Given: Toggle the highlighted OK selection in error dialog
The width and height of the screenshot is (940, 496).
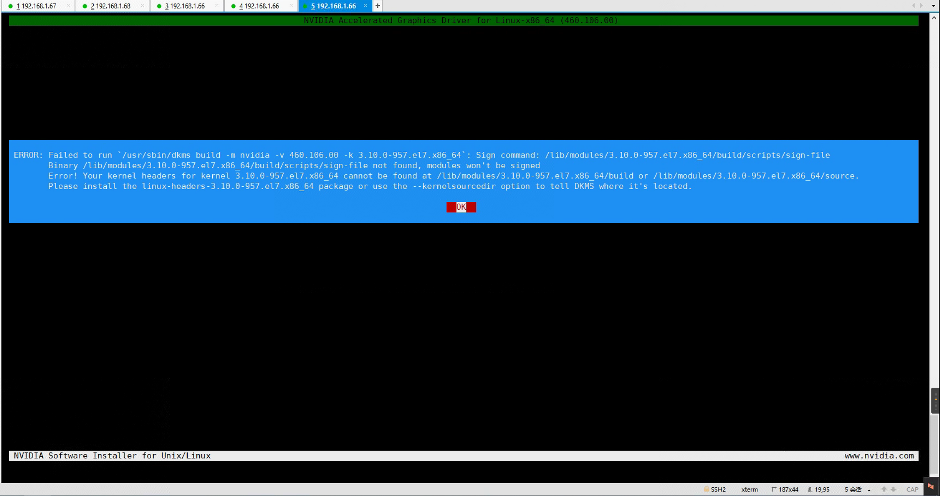Looking at the screenshot, I should (x=461, y=207).
